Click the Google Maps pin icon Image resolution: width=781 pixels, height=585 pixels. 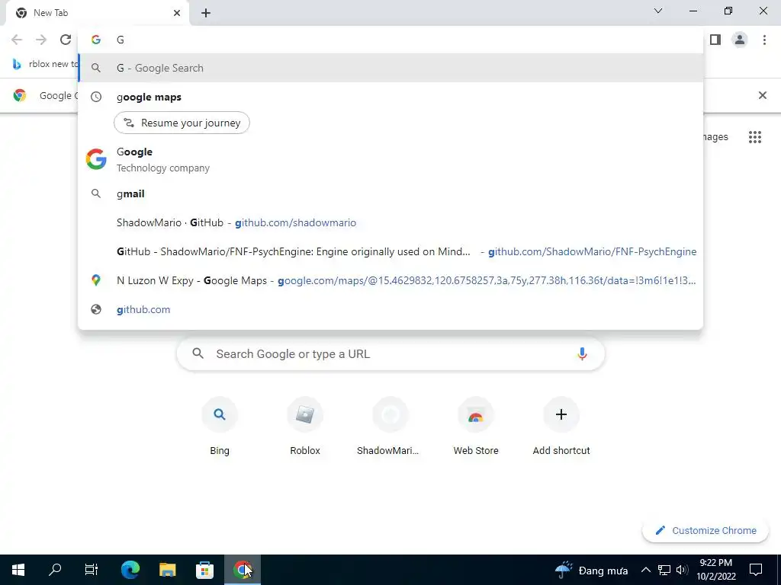(x=96, y=280)
